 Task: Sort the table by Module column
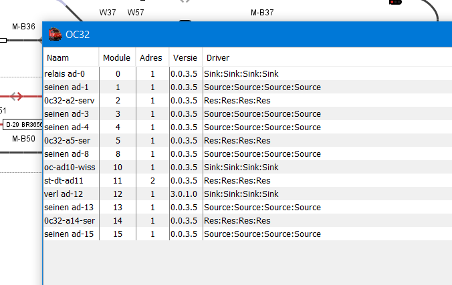[116, 58]
